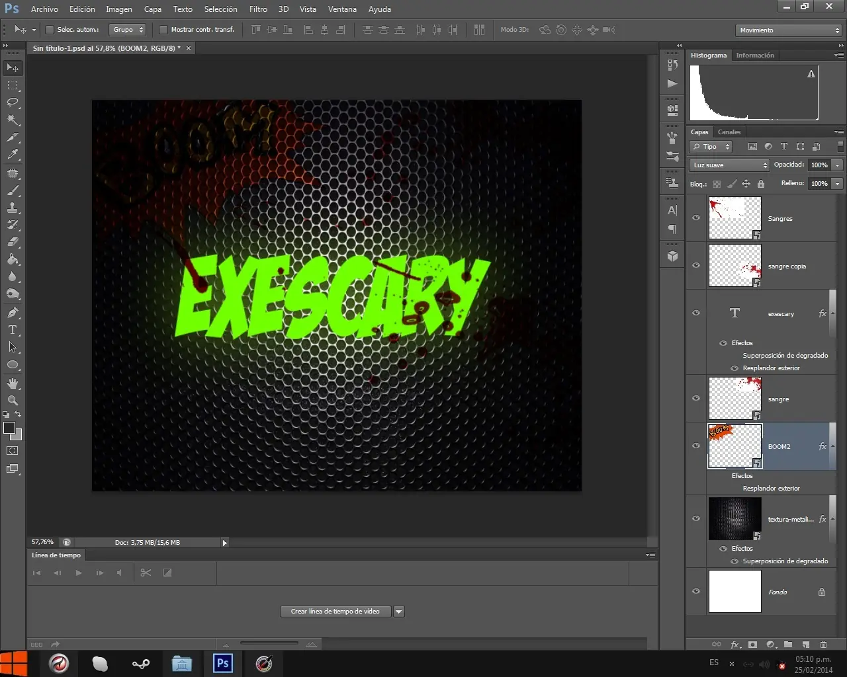Click Crear línea de tiempo de vídeo
This screenshot has width=847, height=677.
coord(335,612)
